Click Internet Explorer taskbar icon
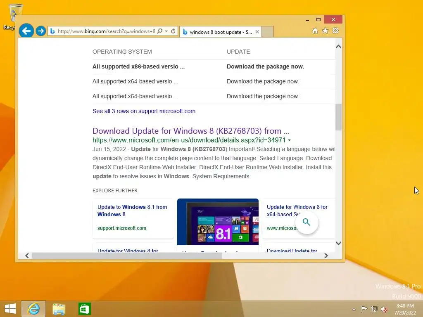Screen dimensions: 423x317 (33, 309)
